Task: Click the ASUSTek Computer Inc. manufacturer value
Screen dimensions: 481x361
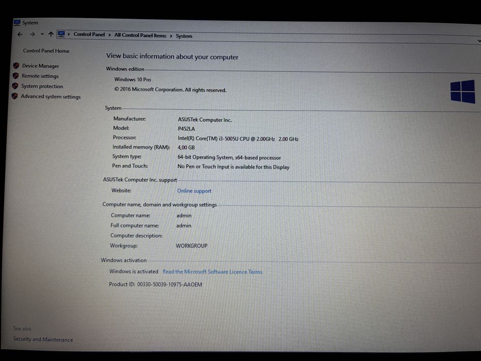Action: click(205, 120)
